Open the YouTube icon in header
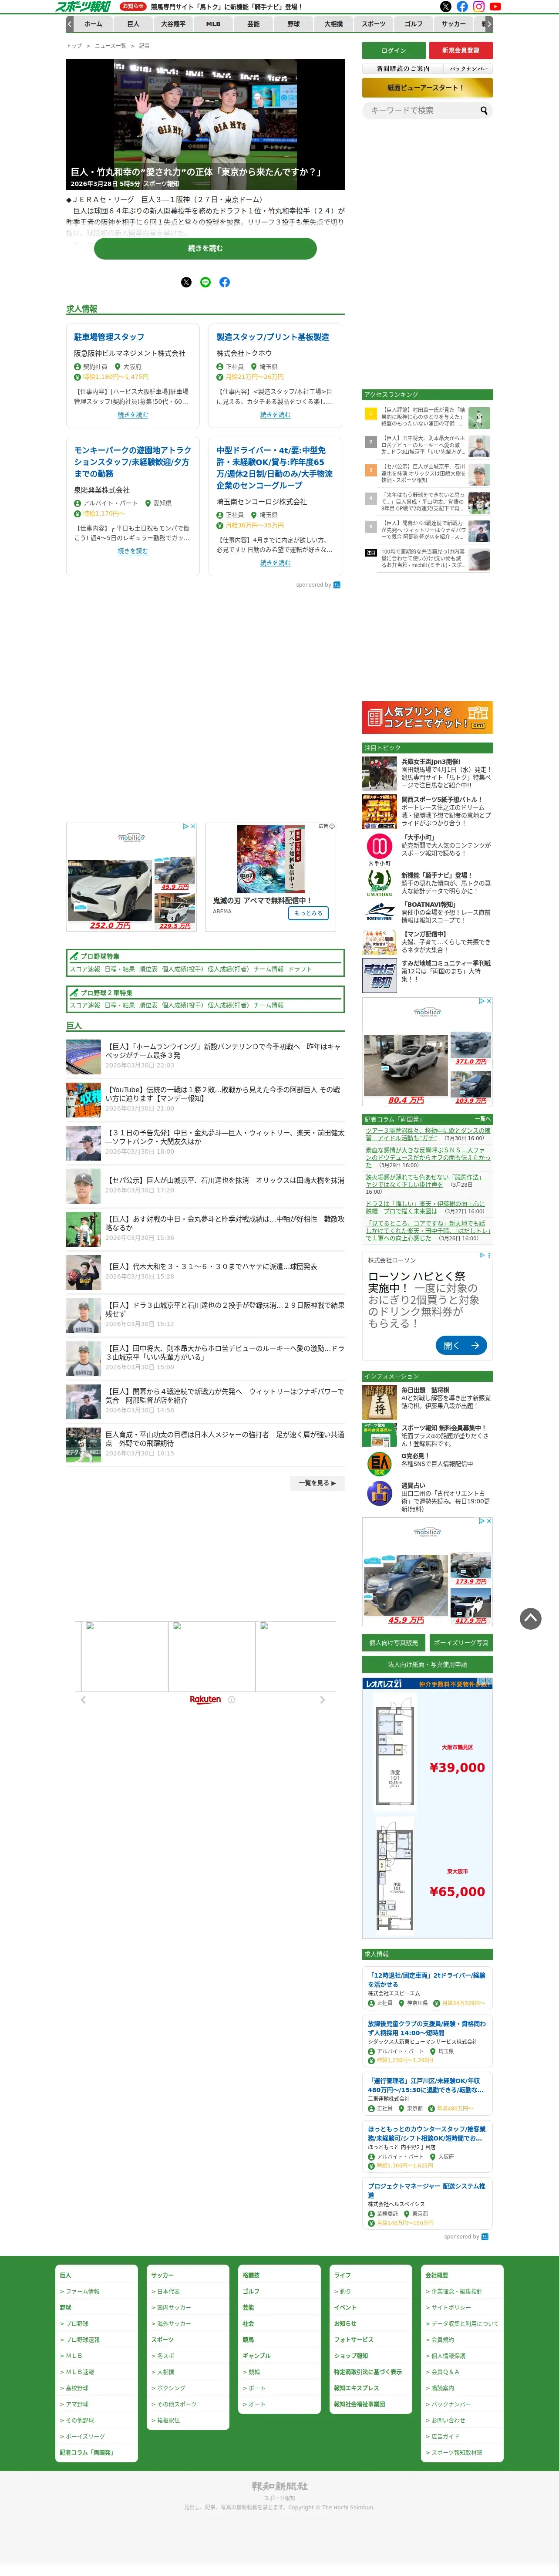 pyautogui.click(x=495, y=7)
